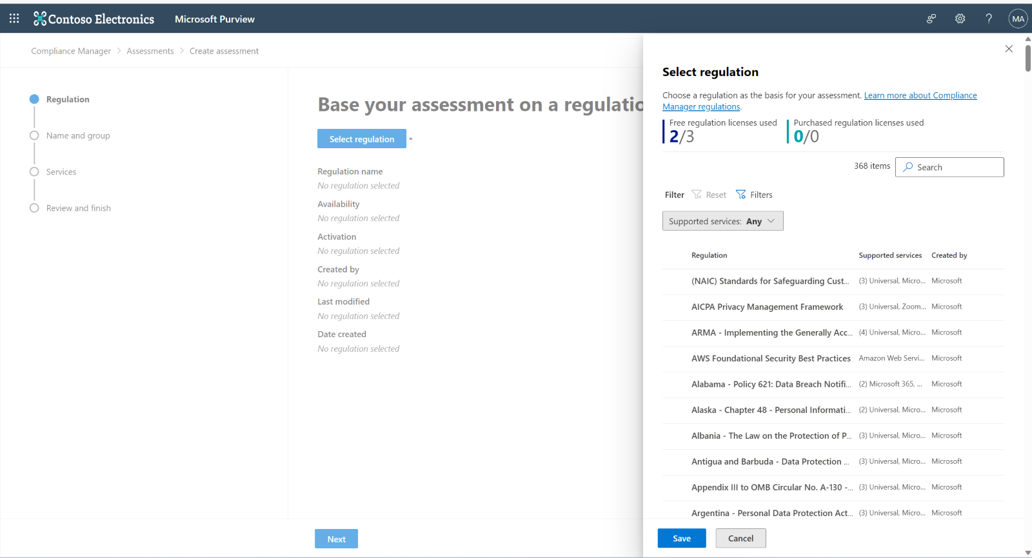Image resolution: width=1032 pixels, height=558 pixels.
Task: Click the Cancel button
Action: tap(740, 539)
